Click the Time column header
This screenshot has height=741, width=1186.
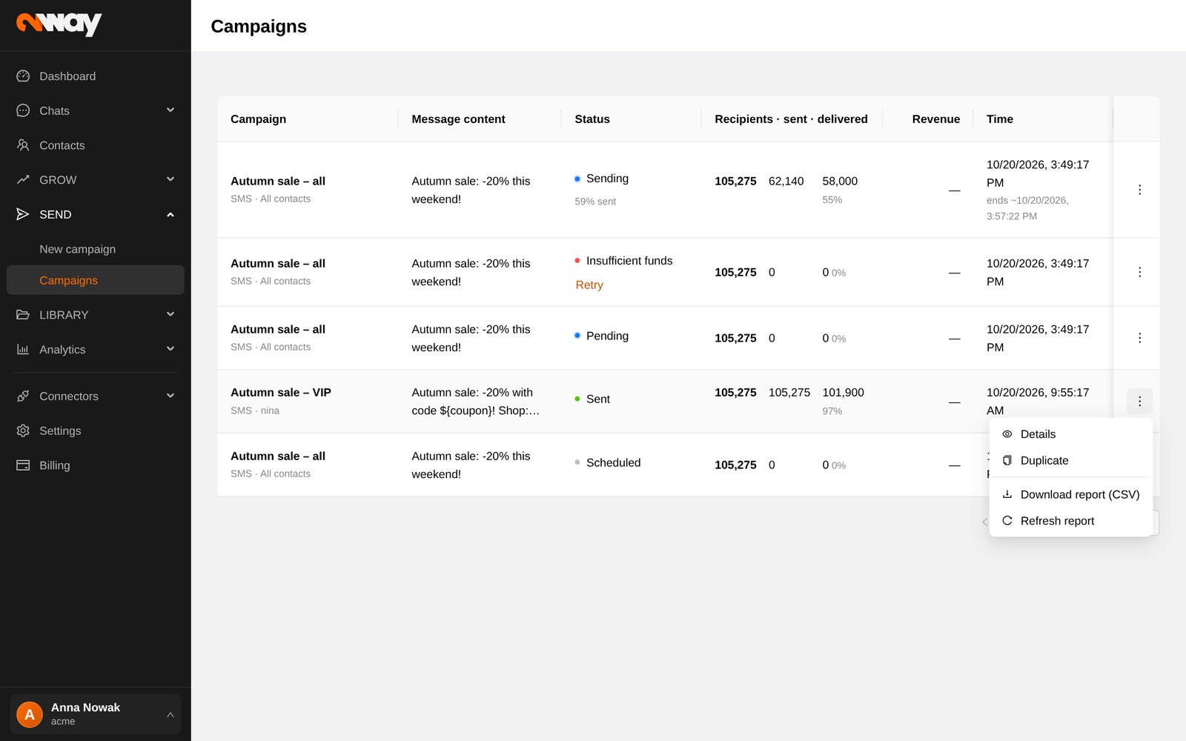tap(999, 119)
